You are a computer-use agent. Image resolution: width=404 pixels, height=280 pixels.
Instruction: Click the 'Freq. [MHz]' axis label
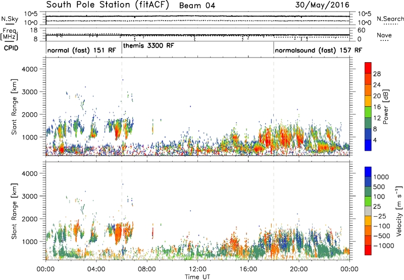click(10, 34)
